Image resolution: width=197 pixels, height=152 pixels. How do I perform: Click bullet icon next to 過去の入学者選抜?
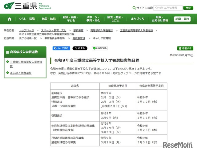(7, 73)
